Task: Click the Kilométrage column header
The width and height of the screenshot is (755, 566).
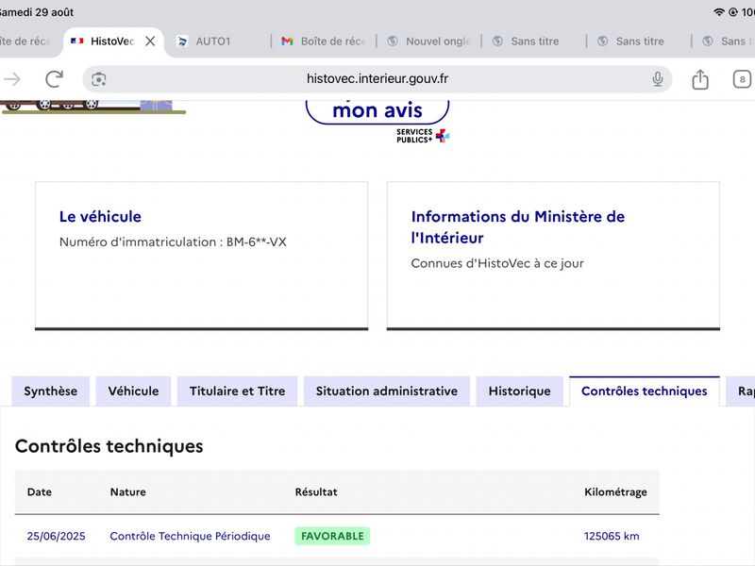Action: click(x=615, y=491)
